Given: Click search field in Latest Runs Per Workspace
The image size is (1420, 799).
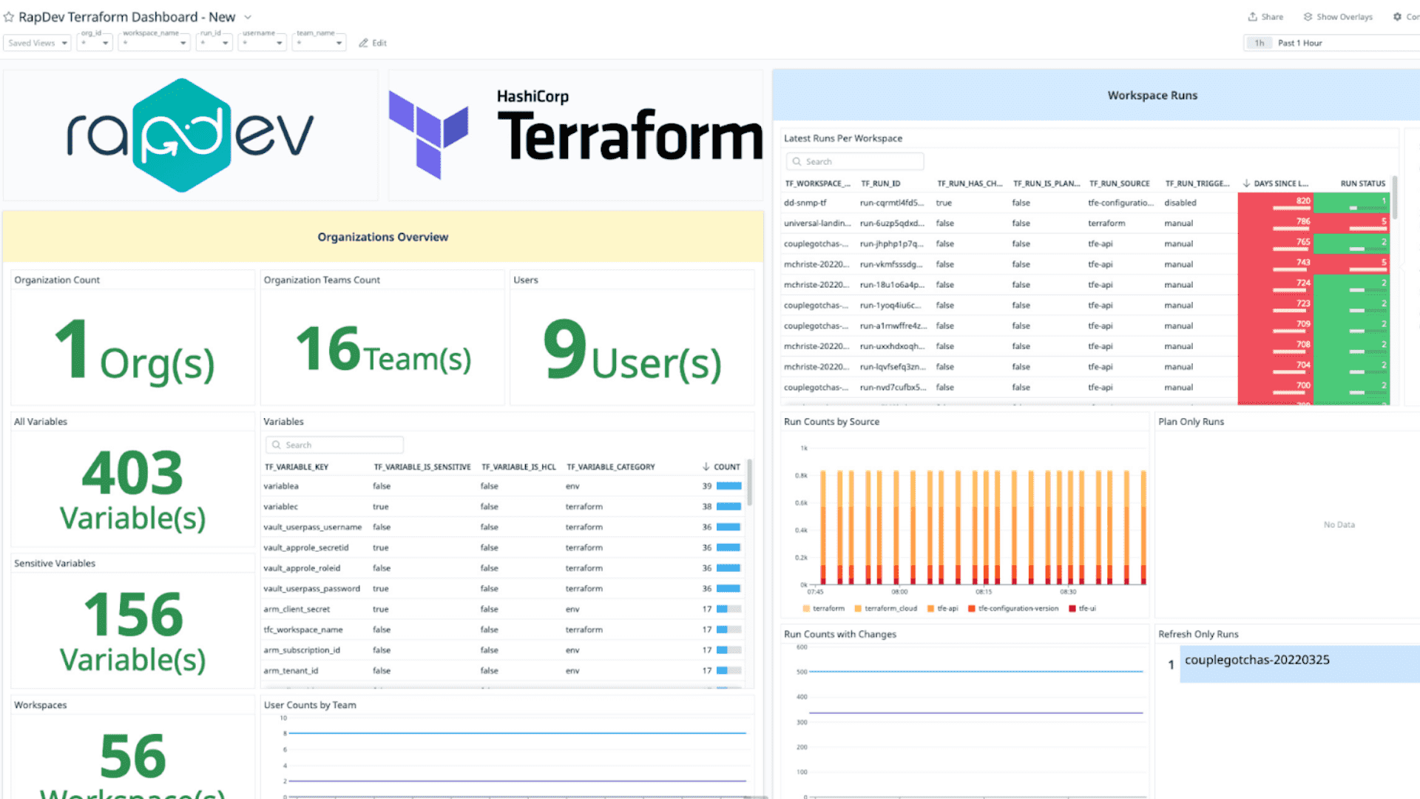Looking at the screenshot, I should (x=855, y=161).
